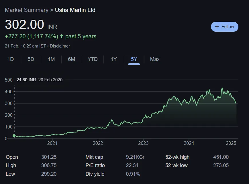Image resolution: width=249 pixels, height=184 pixels.
Task: Click the Usha Martin Ltd title
Action: (75, 10)
